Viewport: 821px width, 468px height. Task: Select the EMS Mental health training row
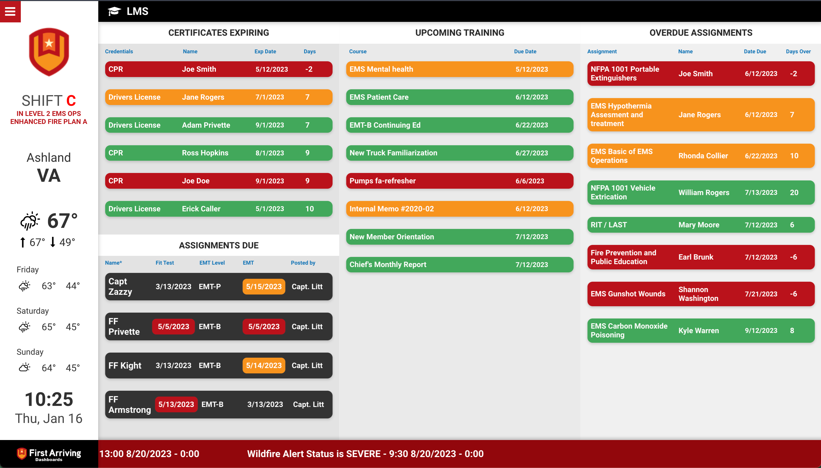point(459,69)
